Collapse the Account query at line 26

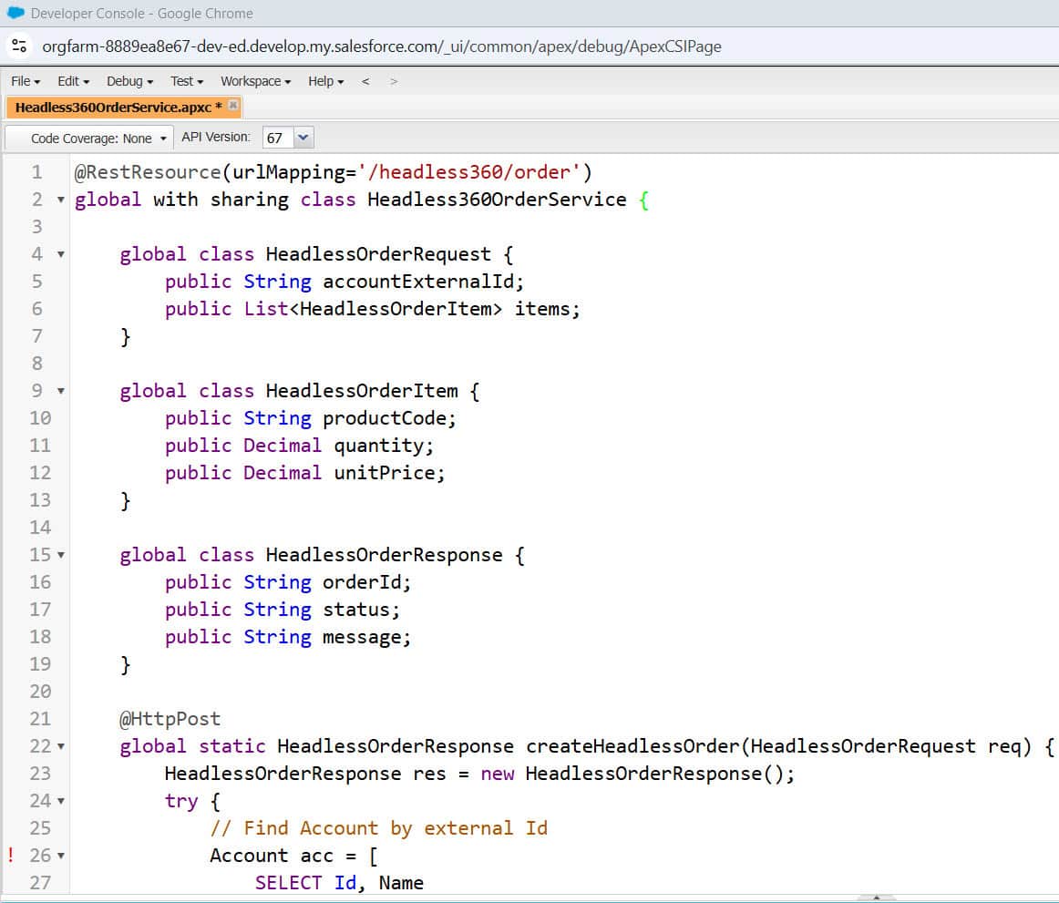click(x=61, y=856)
